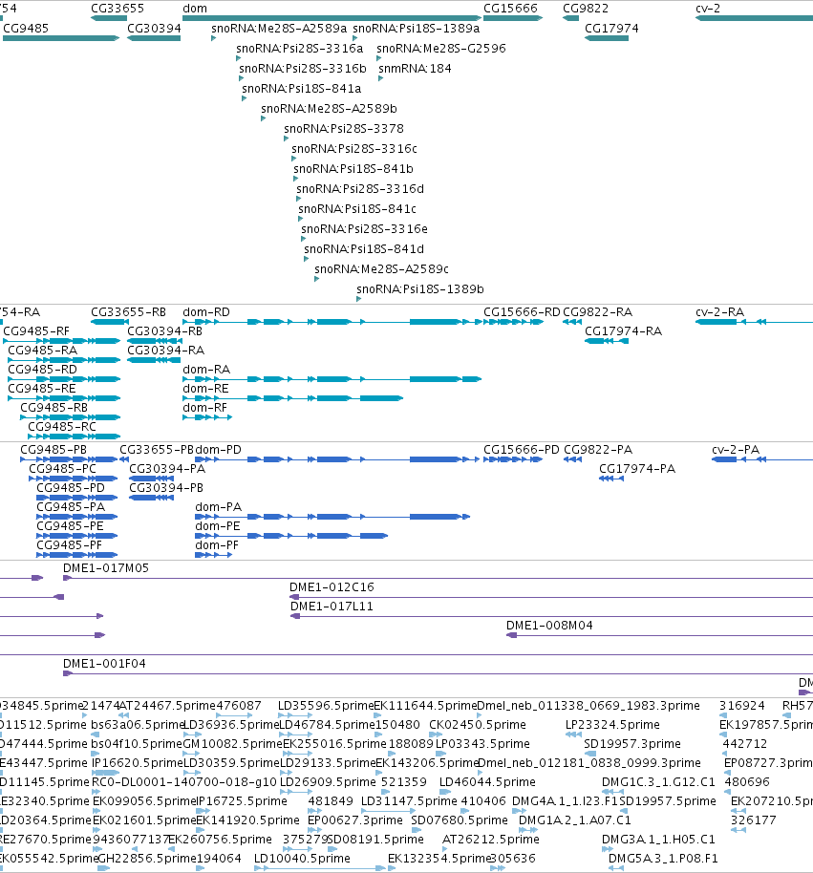Screen dimensions: 813x873
Task: Click the CG30394-PA protein feature
Action: [152, 479]
